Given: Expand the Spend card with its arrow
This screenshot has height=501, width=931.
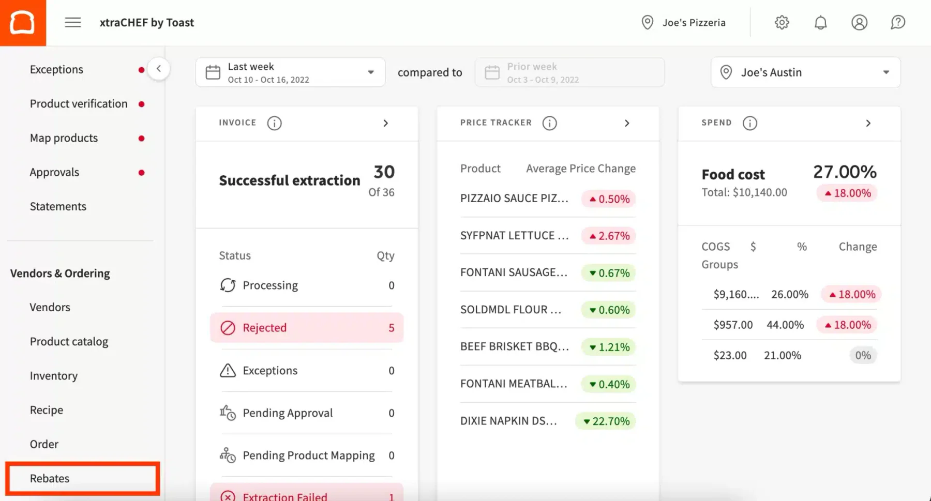Looking at the screenshot, I should point(868,123).
